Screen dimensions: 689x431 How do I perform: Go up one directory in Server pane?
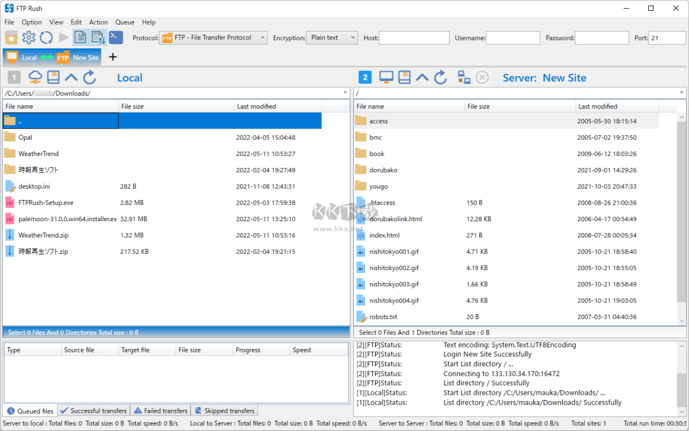click(x=422, y=78)
